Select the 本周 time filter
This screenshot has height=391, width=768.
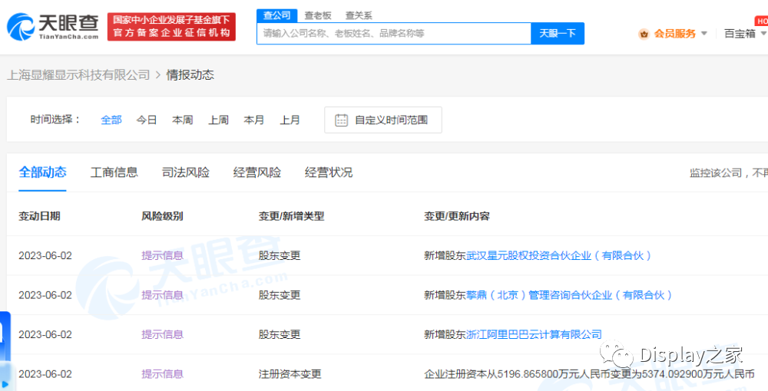(x=182, y=120)
